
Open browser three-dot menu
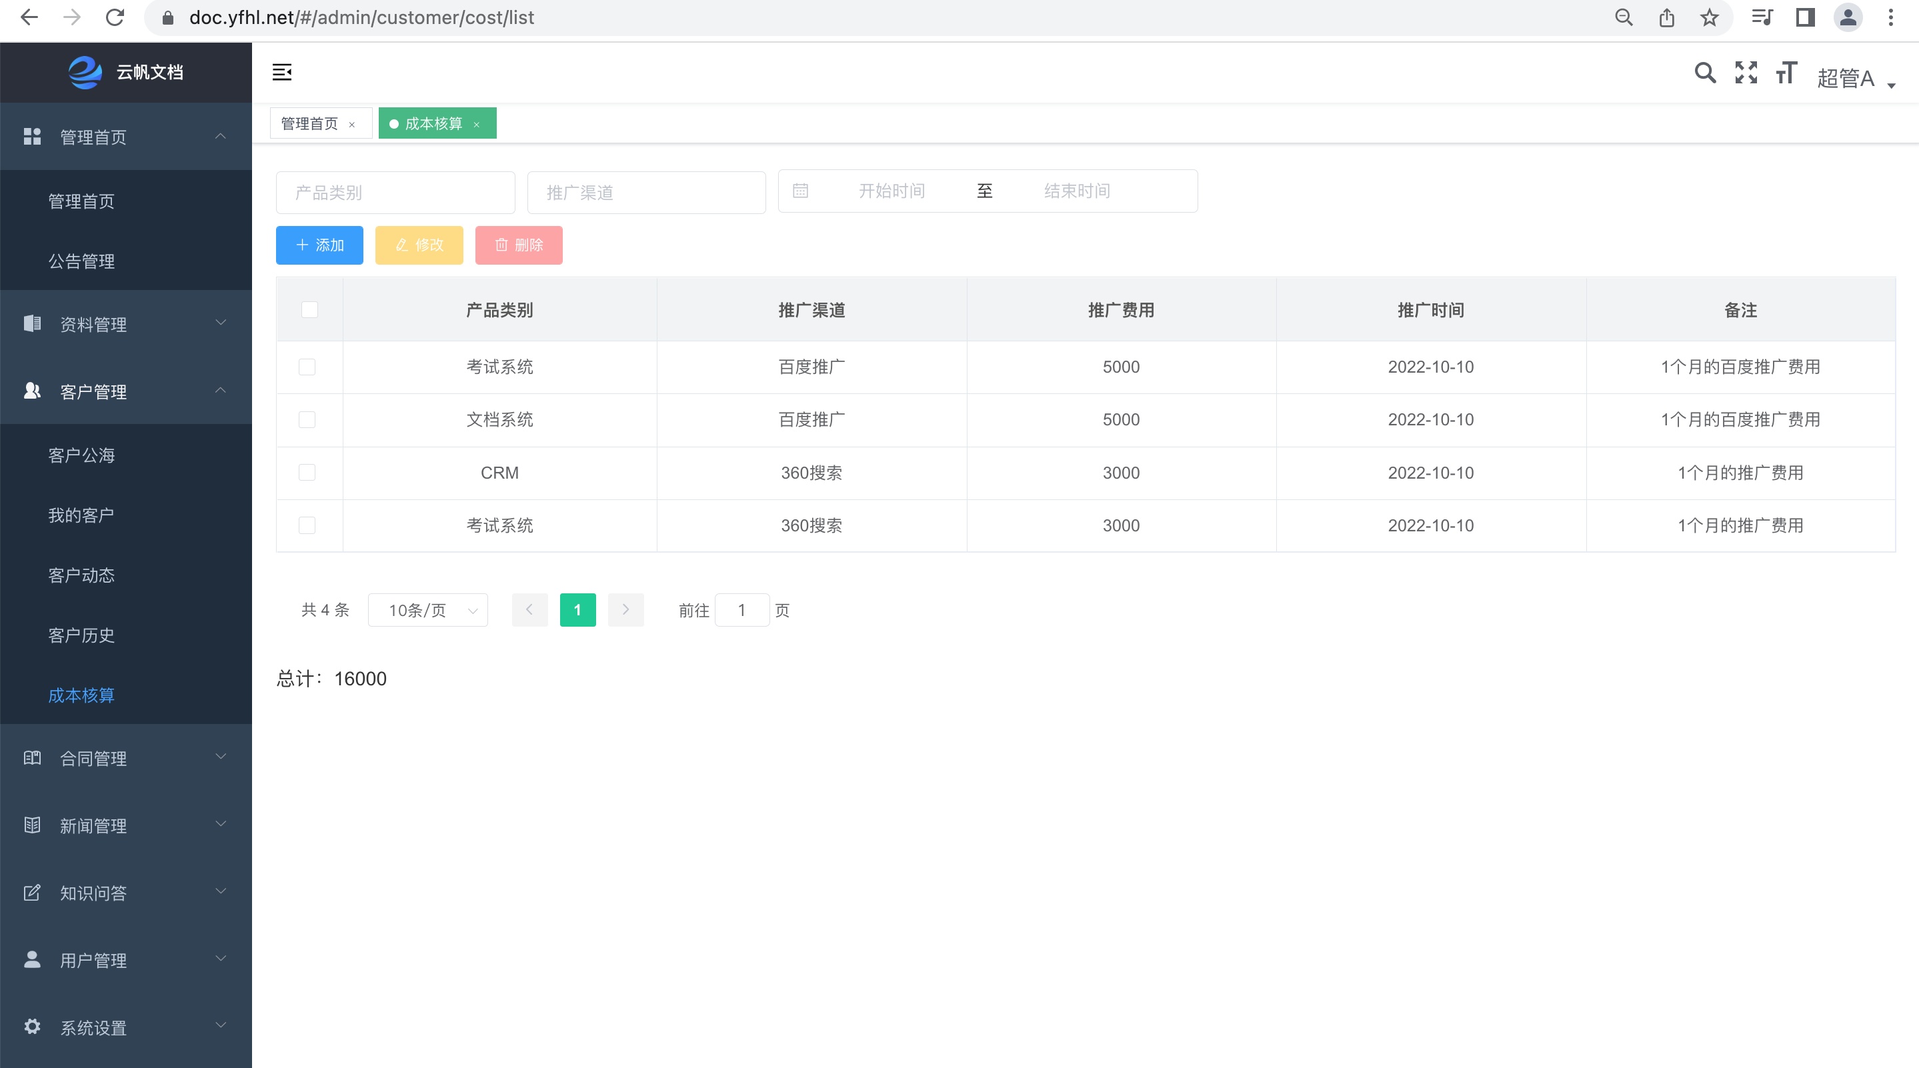point(1891,17)
